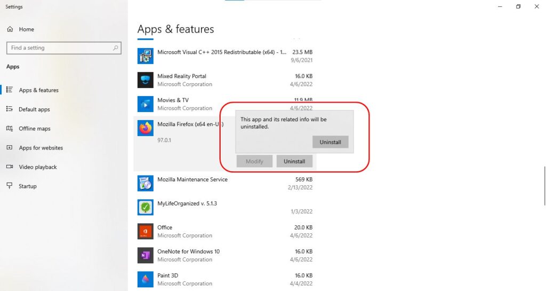
Task: Select Paint 3D app name
Action: (167, 276)
